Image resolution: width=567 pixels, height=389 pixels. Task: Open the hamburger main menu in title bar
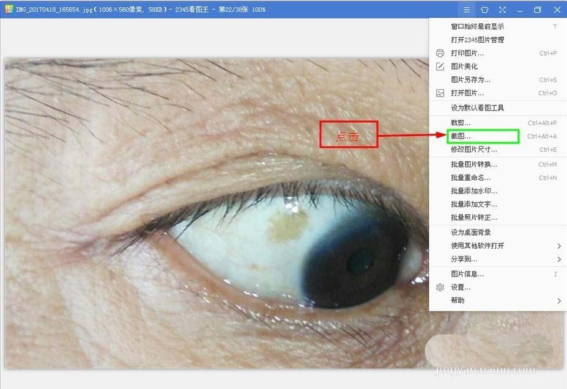[467, 9]
